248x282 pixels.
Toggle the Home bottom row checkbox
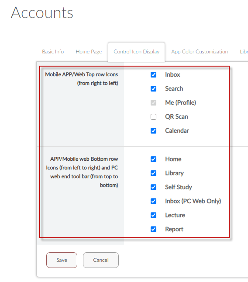(153, 159)
